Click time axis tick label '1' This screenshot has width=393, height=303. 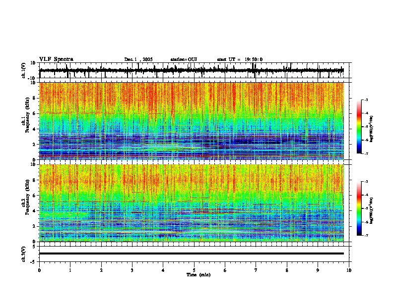coord(70,270)
